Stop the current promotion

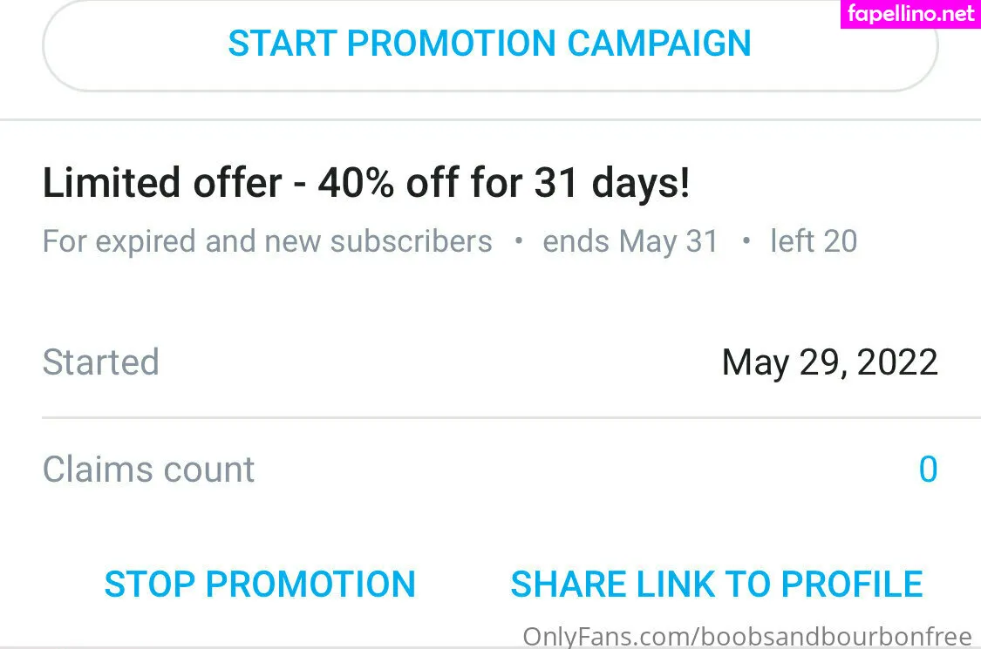point(260,584)
